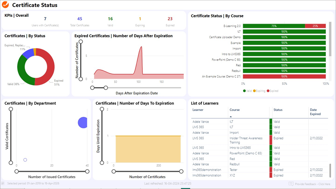Click the orange Expiring legend dot
Image resolution: width=336 pixels, height=189 pixels.
coord(254,91)
